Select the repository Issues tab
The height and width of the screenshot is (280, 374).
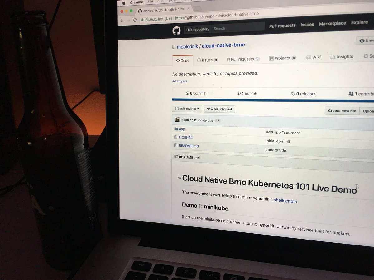click(208, 60)
